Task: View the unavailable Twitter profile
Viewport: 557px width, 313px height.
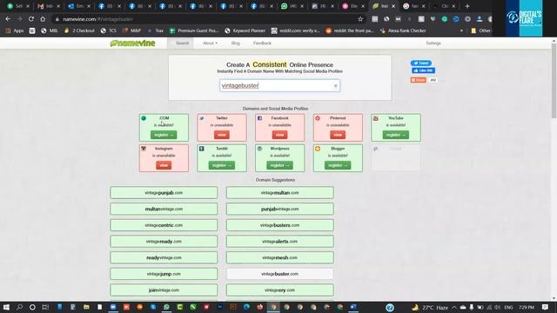Action: (222, 135)
